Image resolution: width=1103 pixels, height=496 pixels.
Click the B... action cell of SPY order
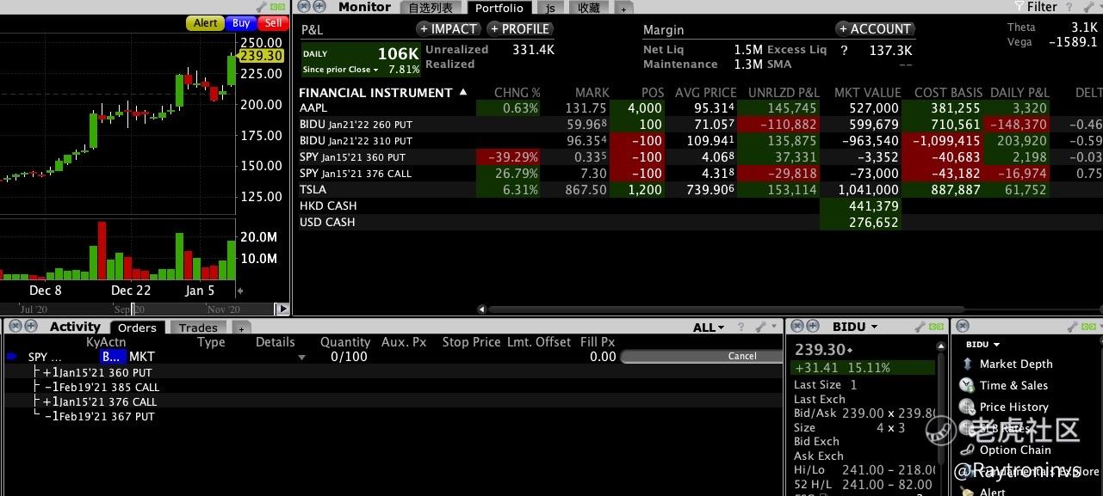point(113,357)
